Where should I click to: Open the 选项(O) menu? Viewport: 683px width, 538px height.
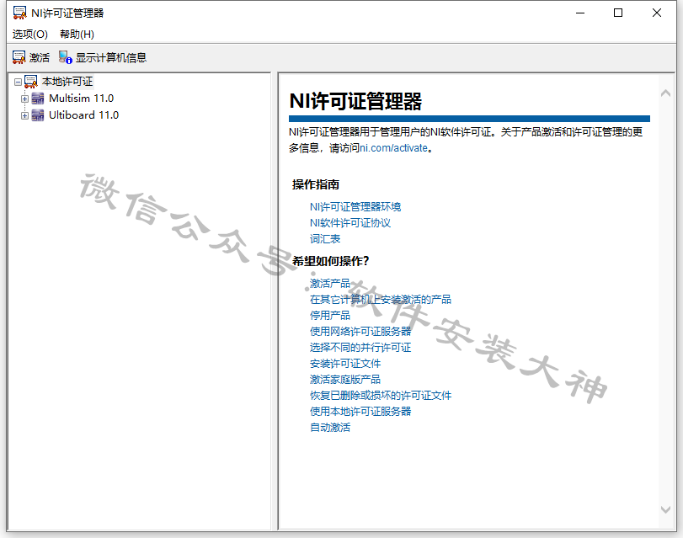tap(30, 34)
